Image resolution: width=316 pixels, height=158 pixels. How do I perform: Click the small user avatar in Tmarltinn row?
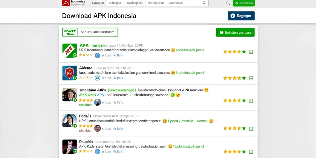[x=98, y=102]
